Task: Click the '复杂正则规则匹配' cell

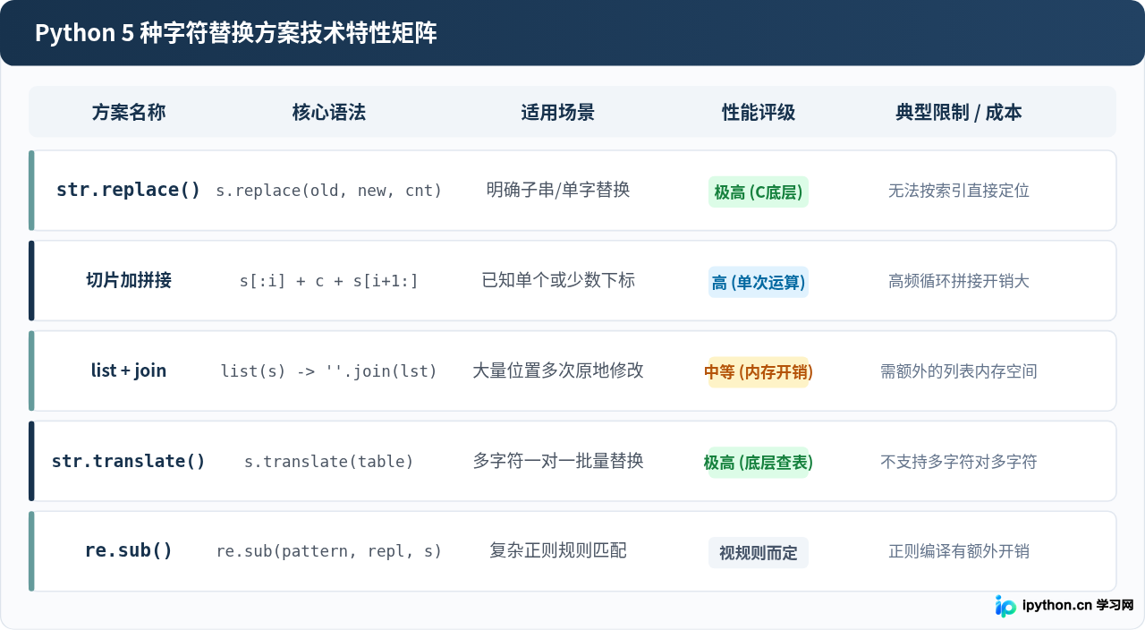Action: pos(558,550)
